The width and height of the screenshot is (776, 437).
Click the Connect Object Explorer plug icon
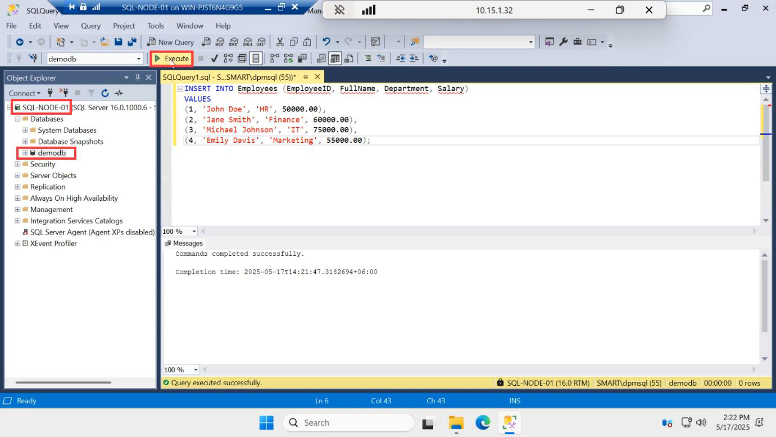[51, 93]
